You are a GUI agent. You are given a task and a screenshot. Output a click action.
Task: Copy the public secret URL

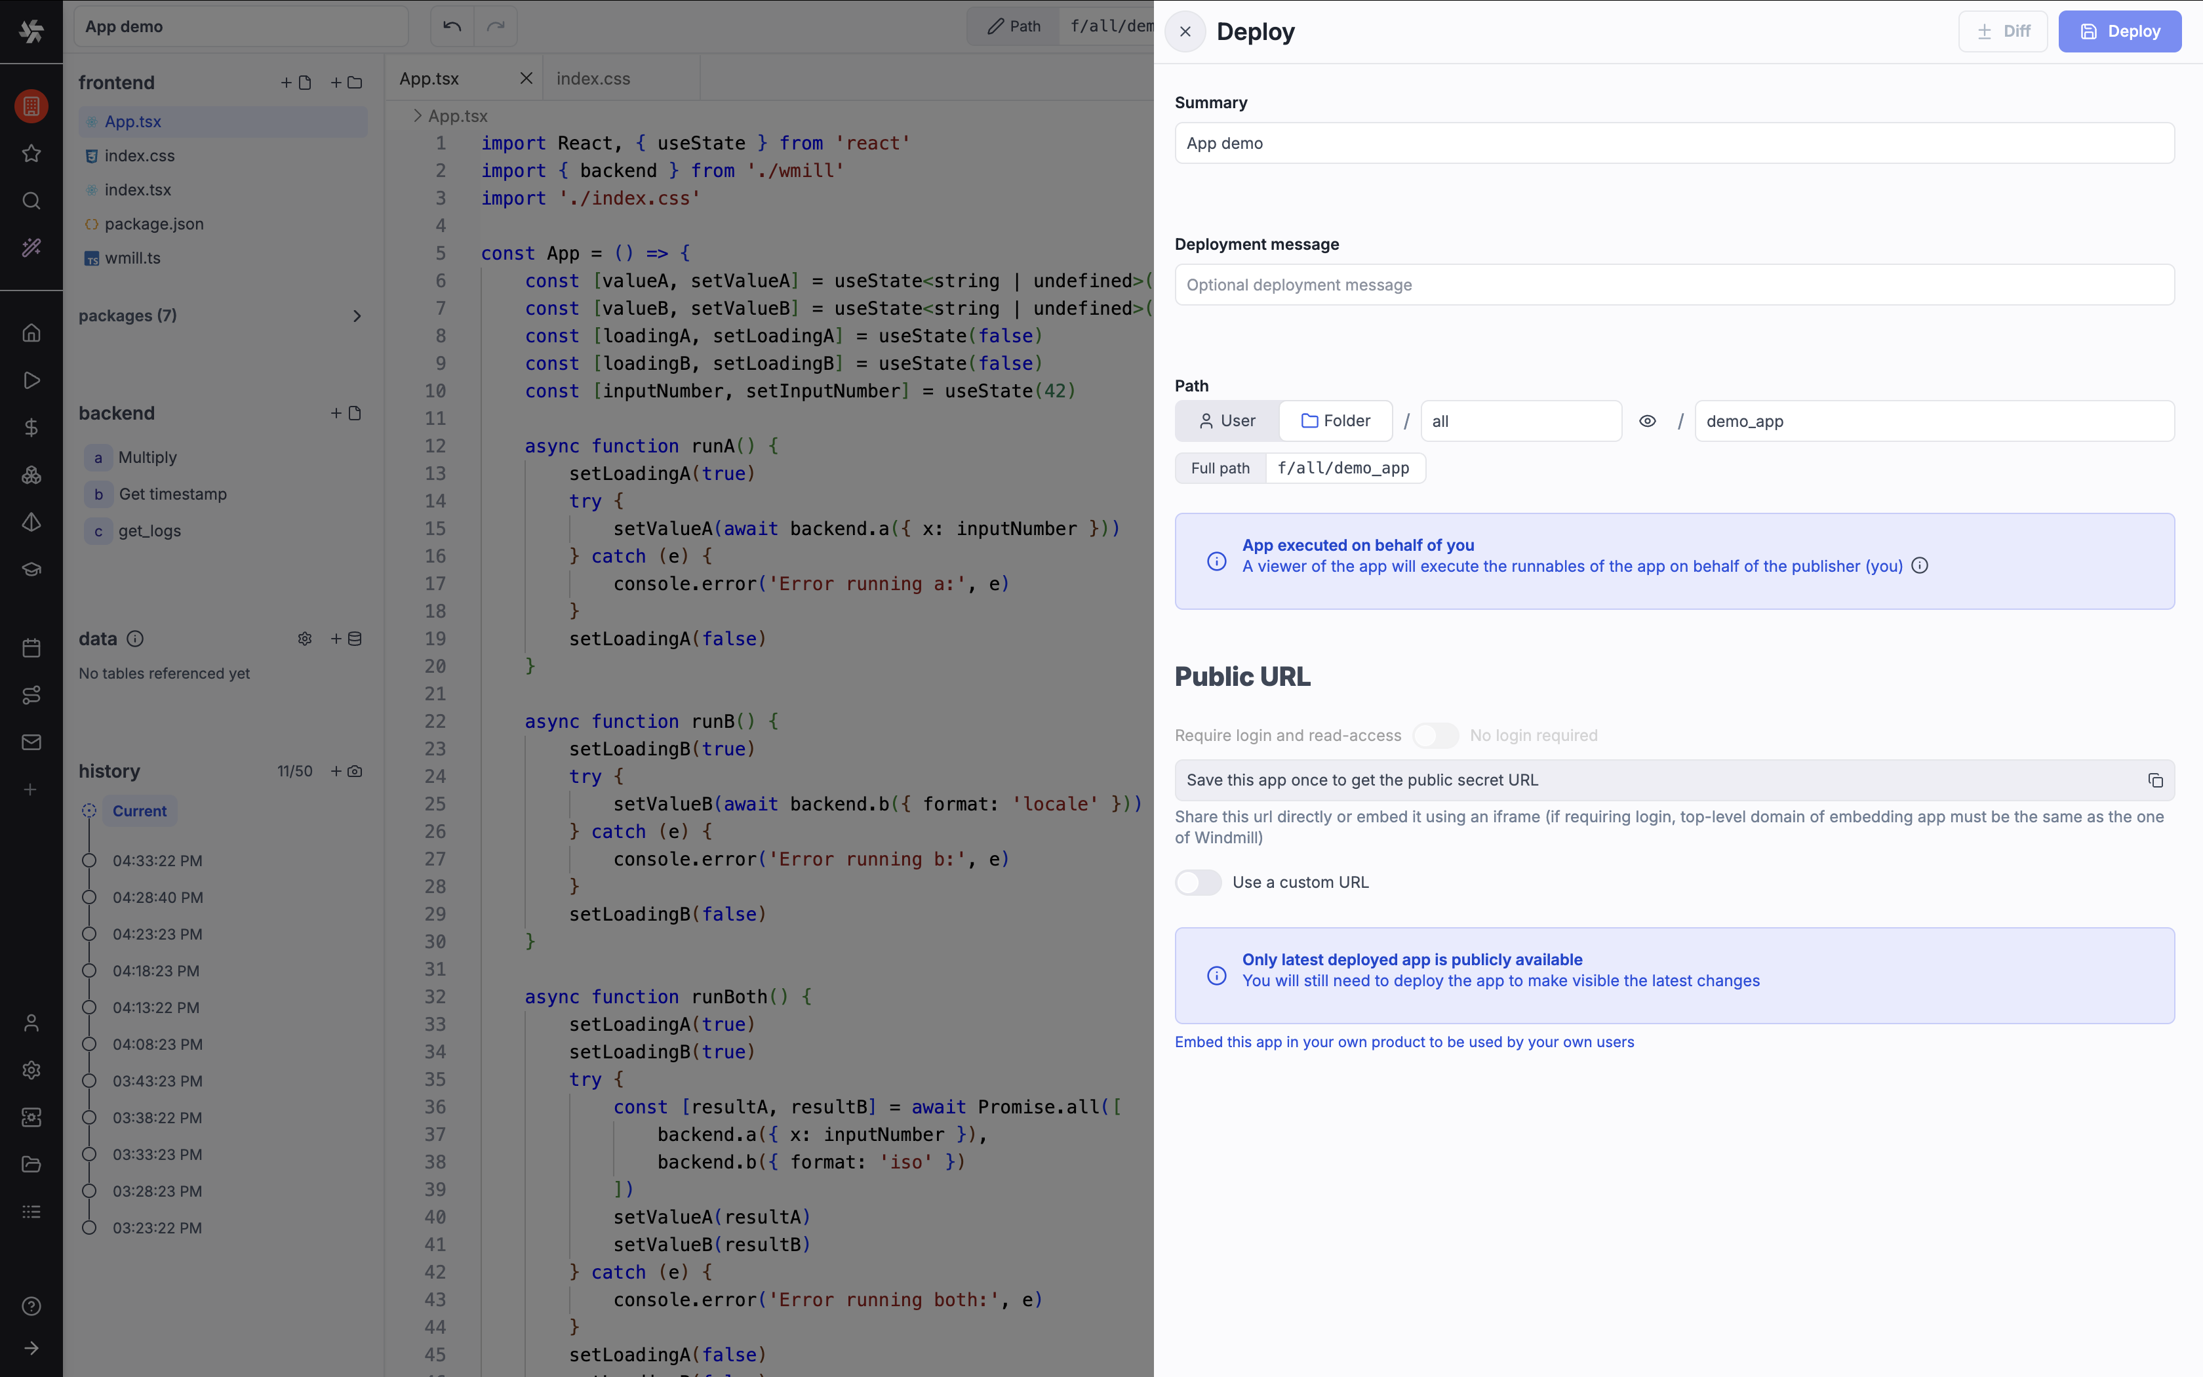pyautogui.click(x=2154, y=780)
